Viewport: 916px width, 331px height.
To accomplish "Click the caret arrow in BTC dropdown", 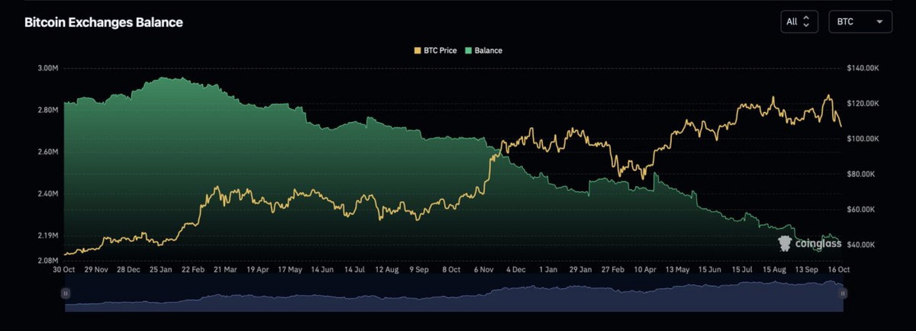I will 879,22.
